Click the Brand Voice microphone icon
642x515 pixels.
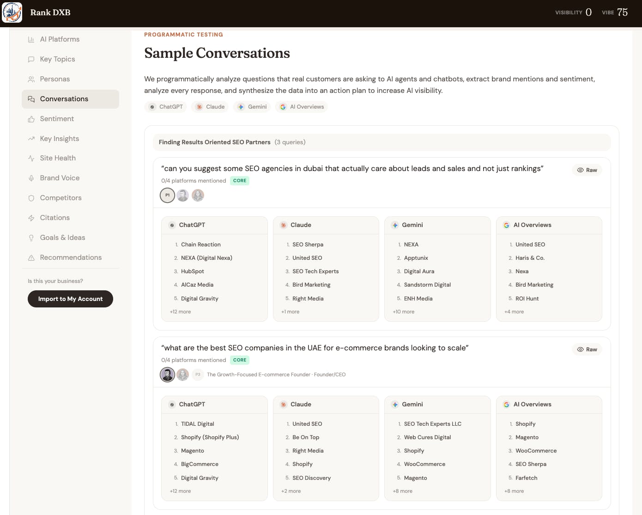click(x=31, y=178)
